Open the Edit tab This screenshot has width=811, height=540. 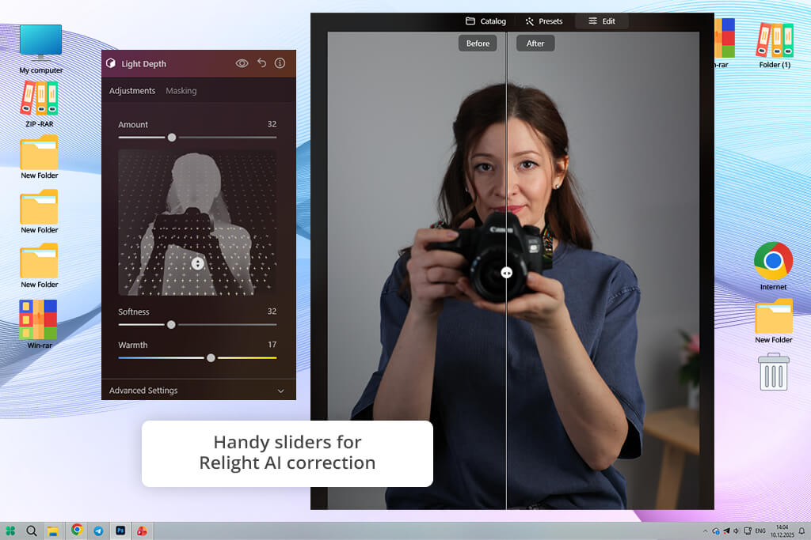[602, 21]
